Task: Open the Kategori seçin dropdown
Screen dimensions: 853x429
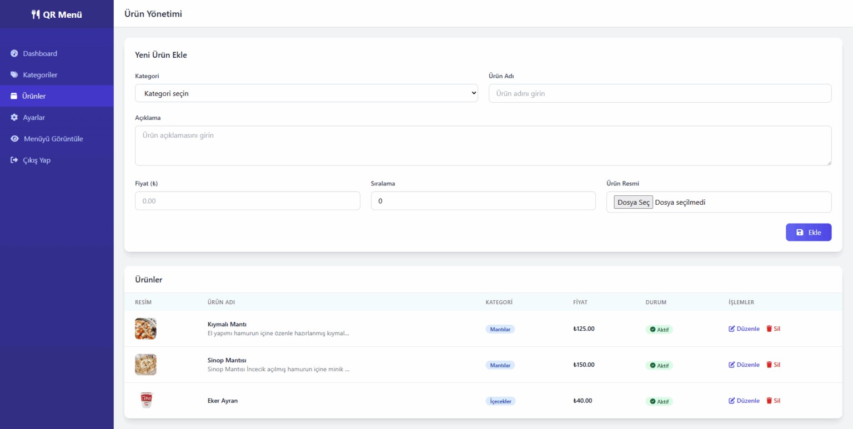Action: pyautogui.click(x=306, y=93)
